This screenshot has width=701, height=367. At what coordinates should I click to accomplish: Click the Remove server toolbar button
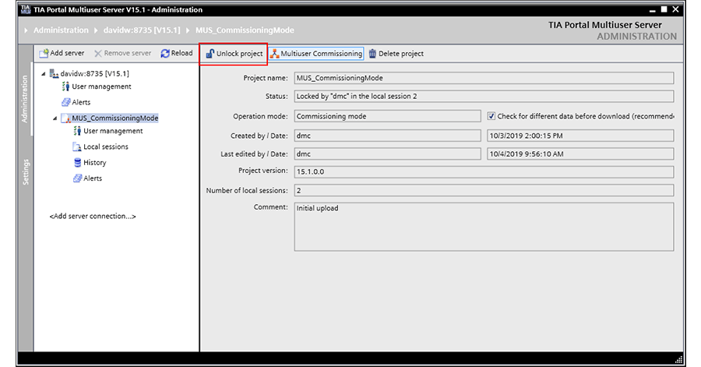coord(122,53)
